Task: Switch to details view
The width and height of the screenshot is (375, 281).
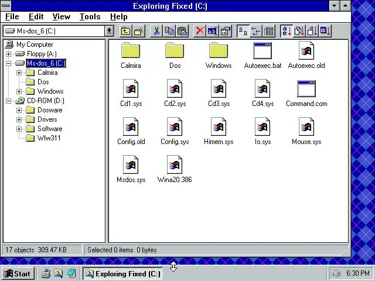Action: coord(269,31)
